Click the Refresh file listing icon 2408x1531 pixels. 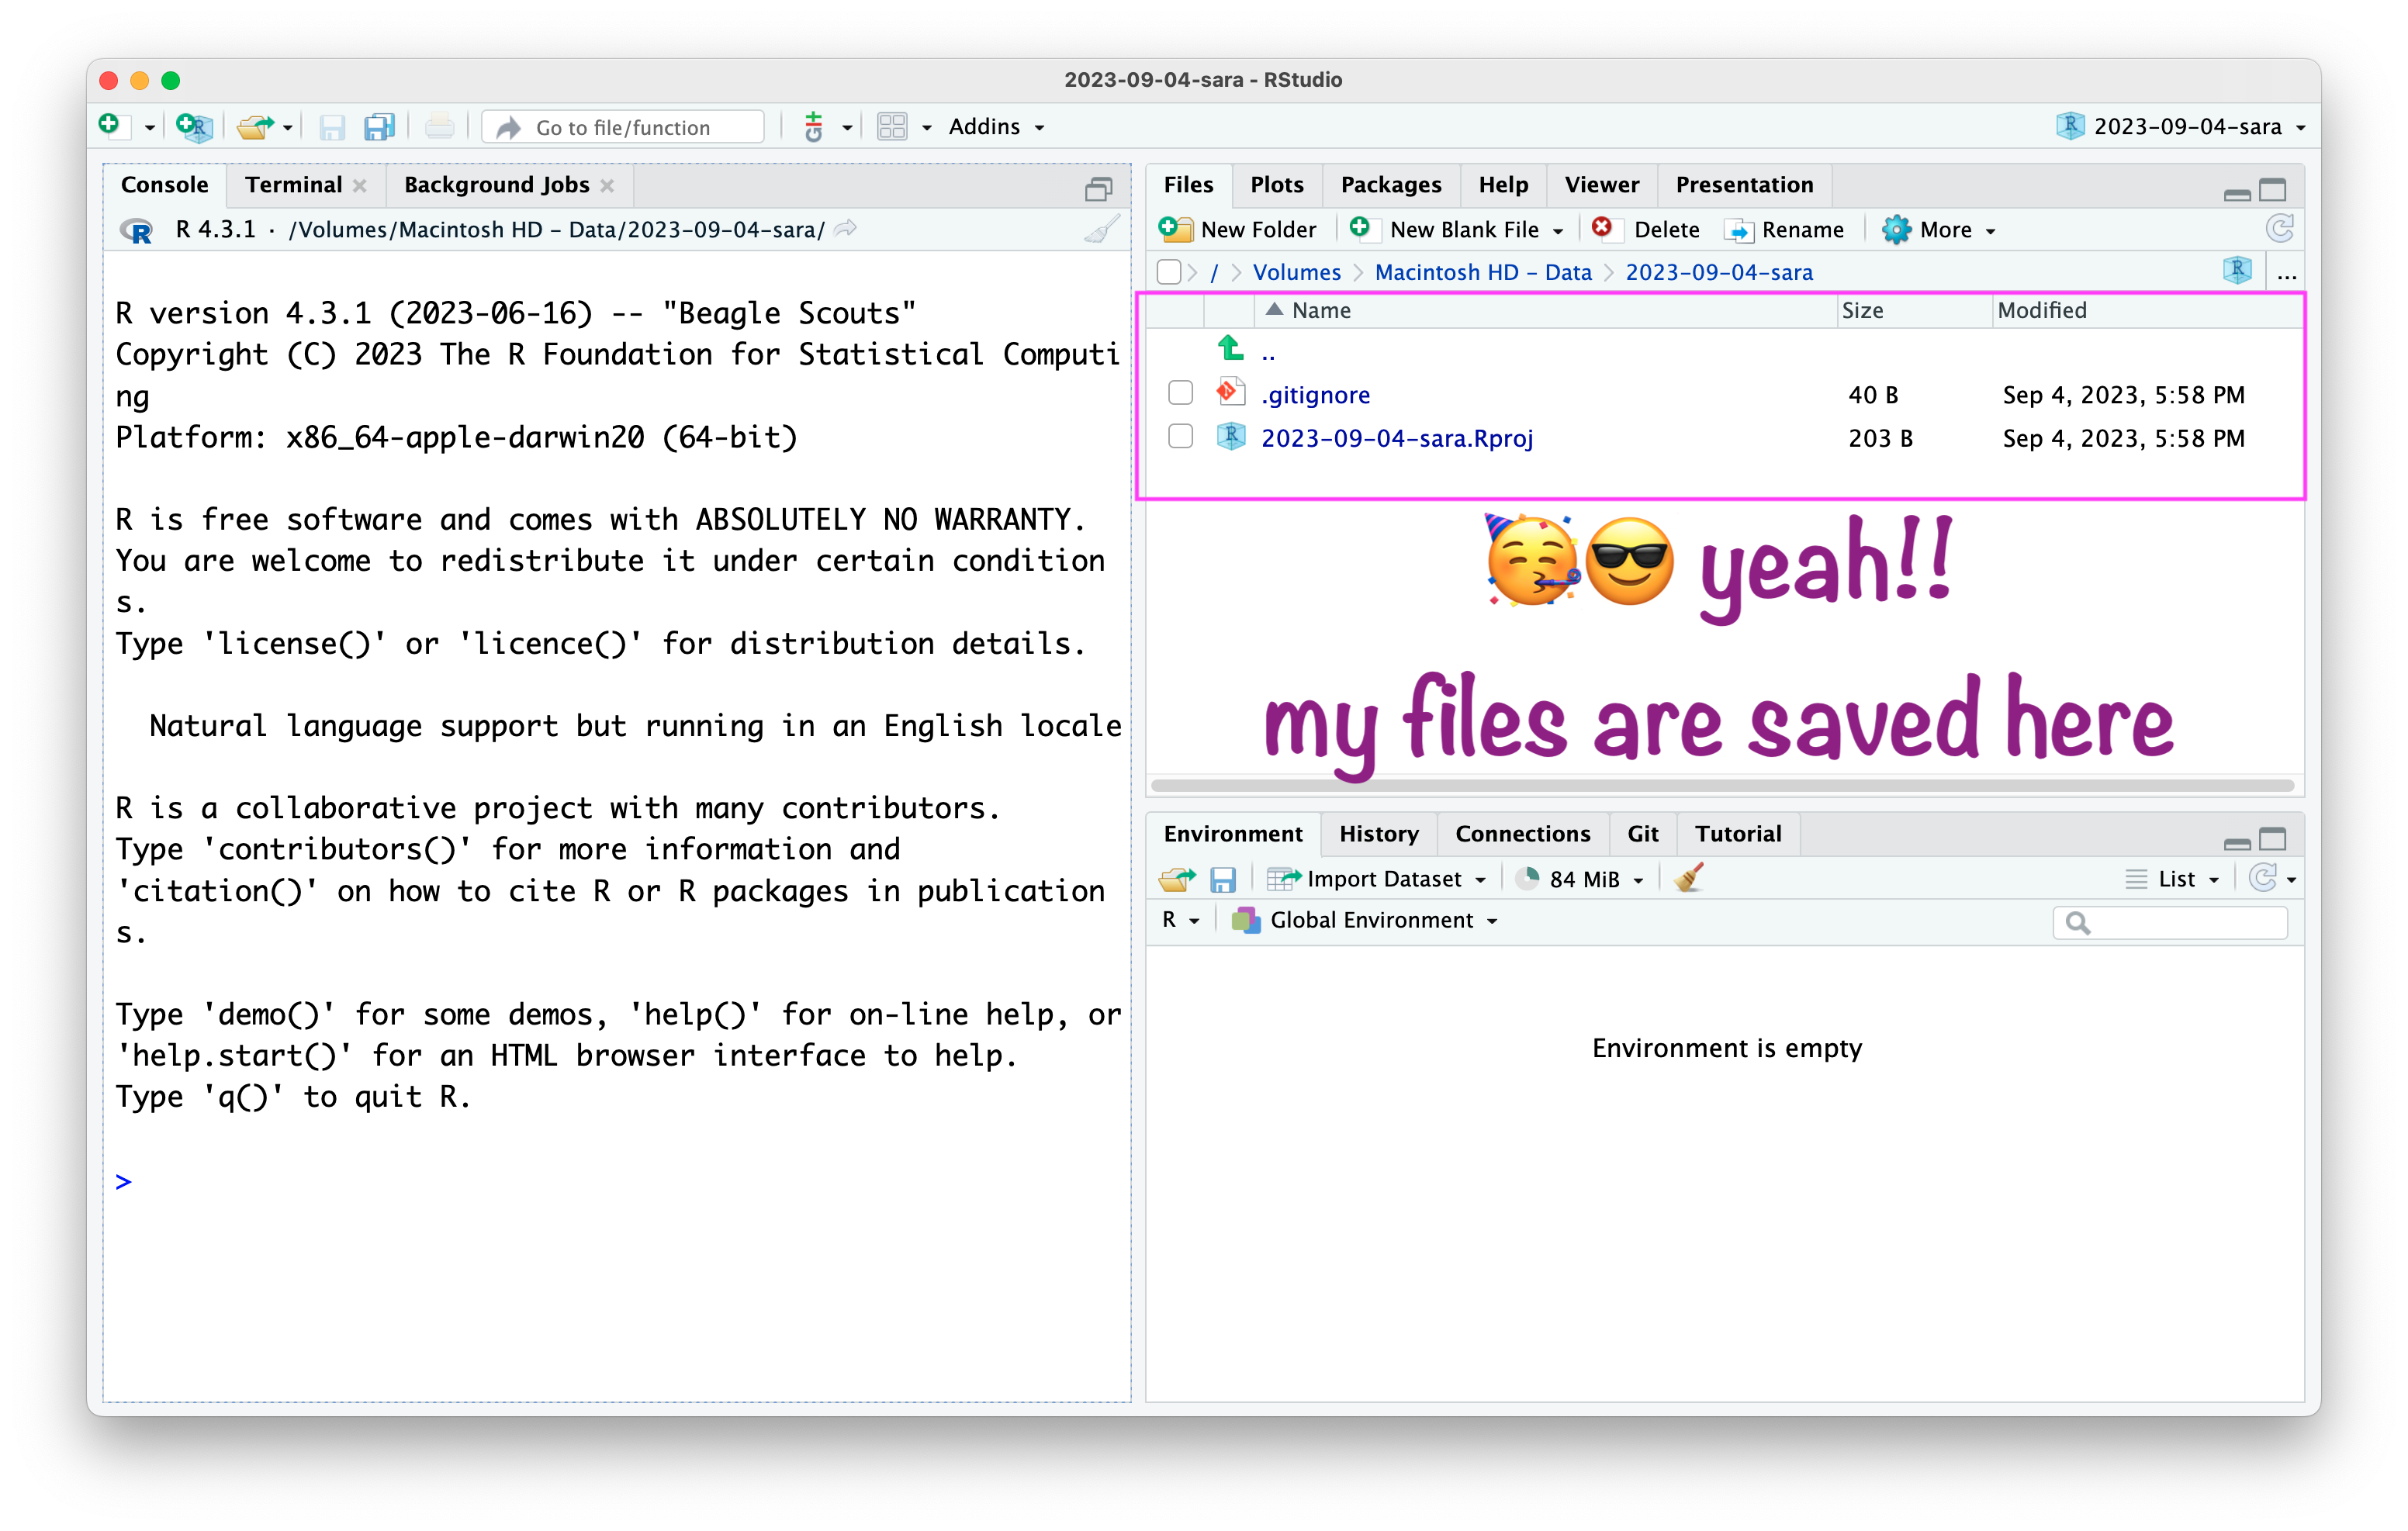tap(2280, 229)
